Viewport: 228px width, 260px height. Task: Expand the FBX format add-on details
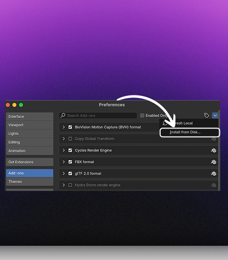click(64, 162)
